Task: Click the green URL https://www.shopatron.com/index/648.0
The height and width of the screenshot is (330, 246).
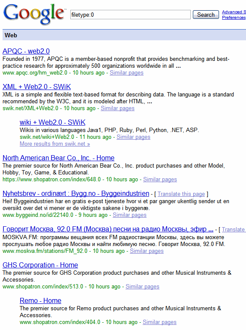Action: [x=51, y=179]
